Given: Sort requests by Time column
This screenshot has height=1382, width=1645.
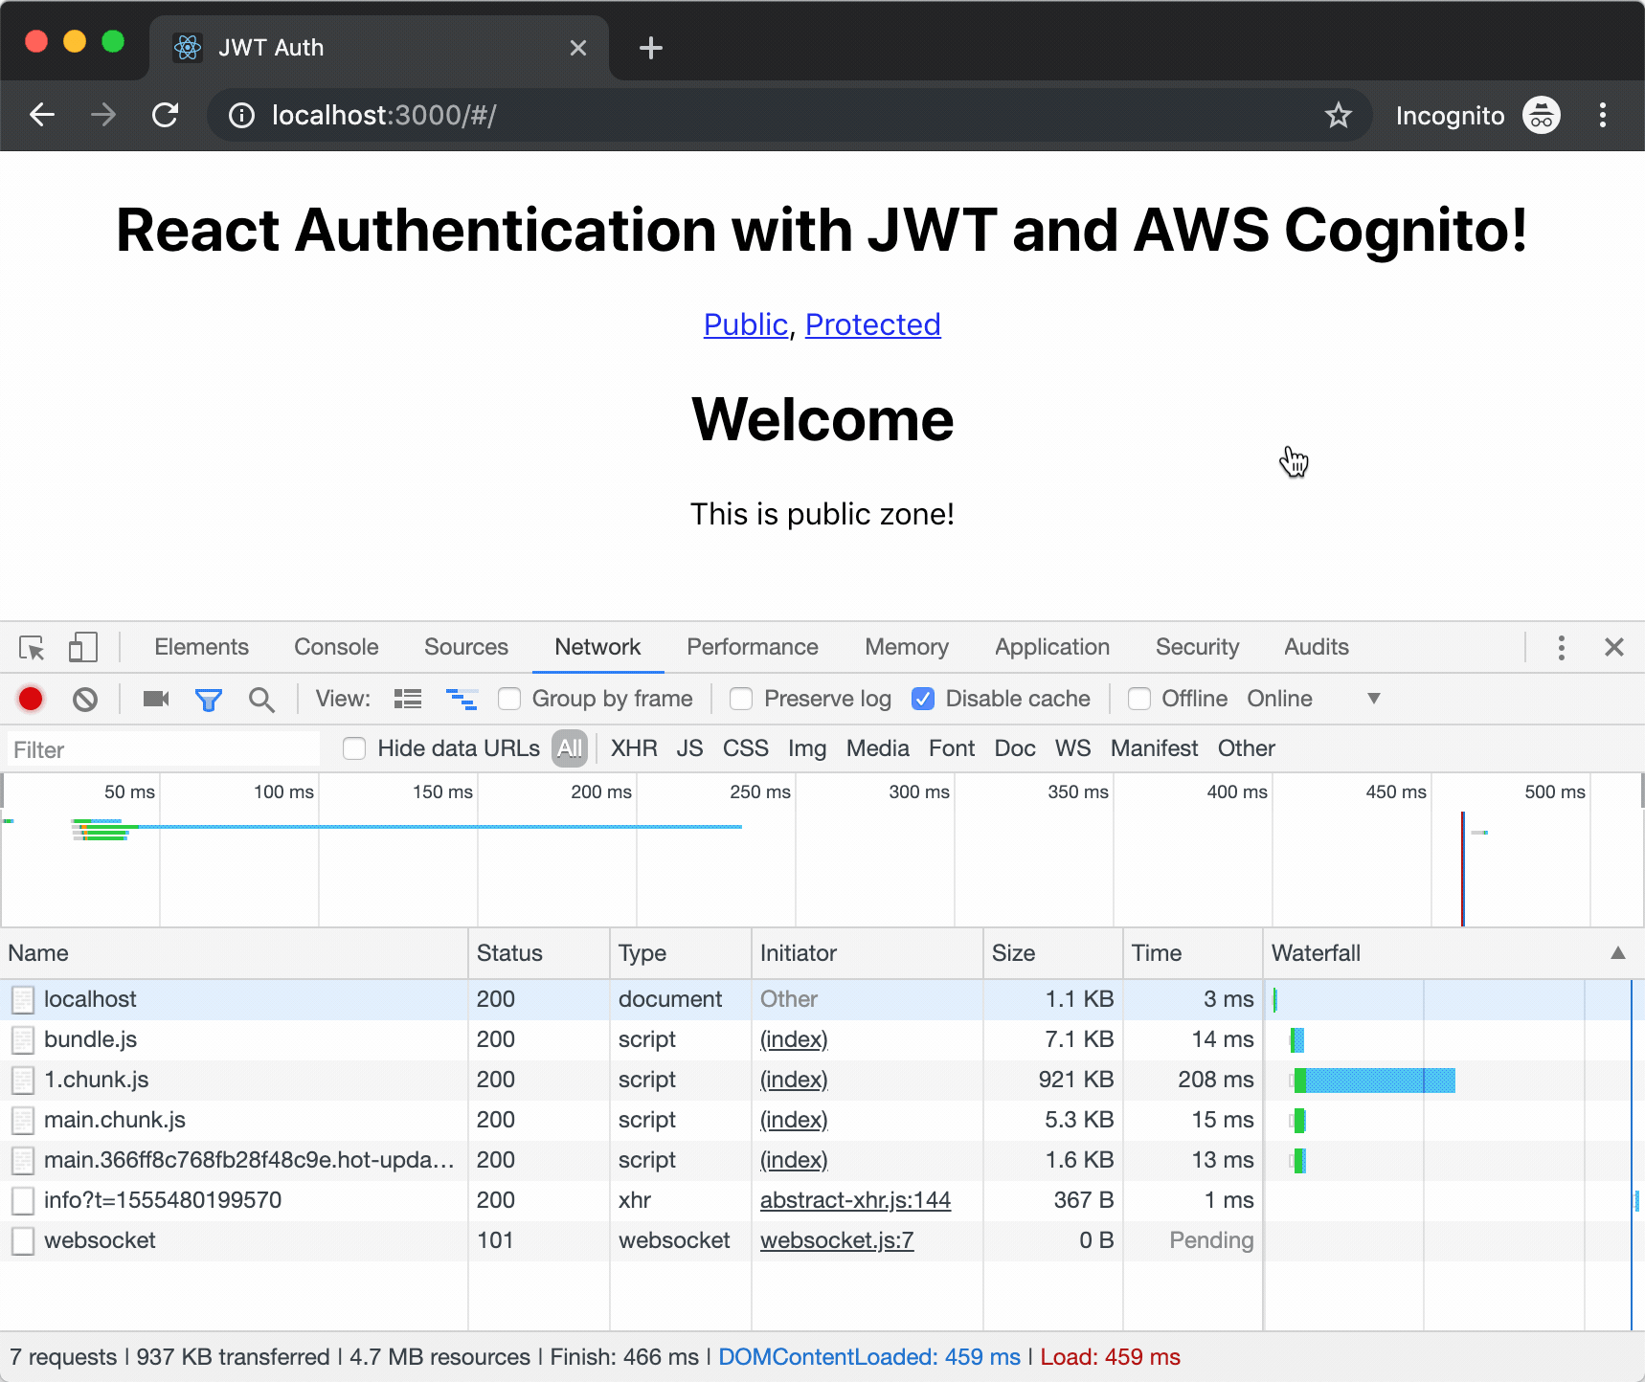Looking at the screenshot, I should click(x=1192, y=953).
